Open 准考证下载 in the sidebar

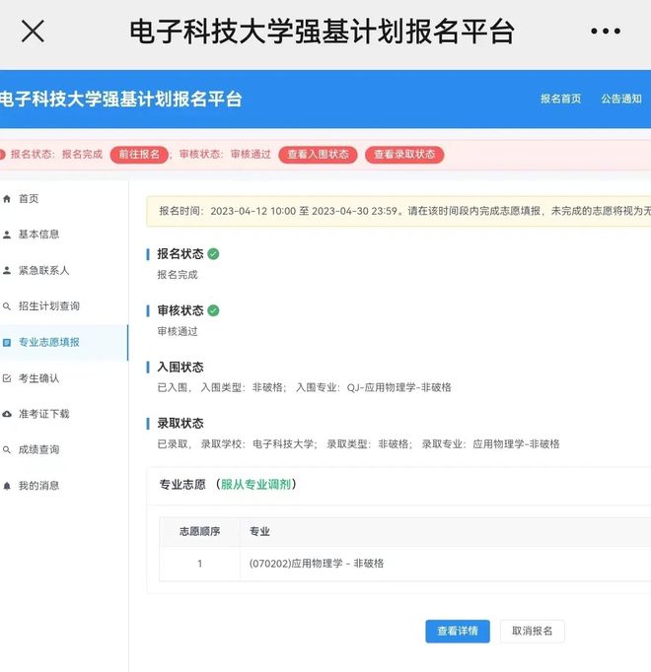pos(43,414)
